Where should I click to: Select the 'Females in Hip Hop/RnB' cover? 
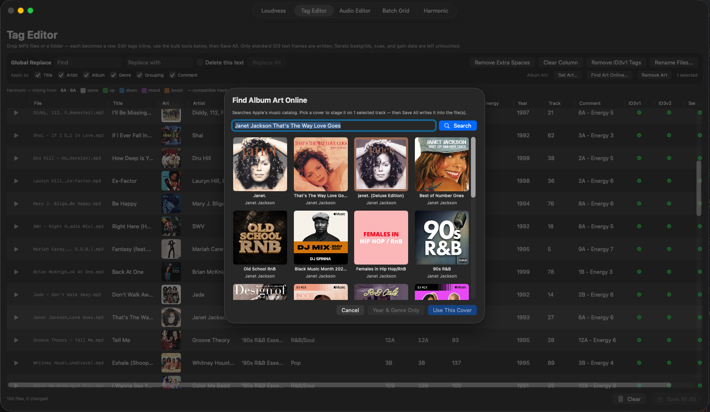point(381,238)
